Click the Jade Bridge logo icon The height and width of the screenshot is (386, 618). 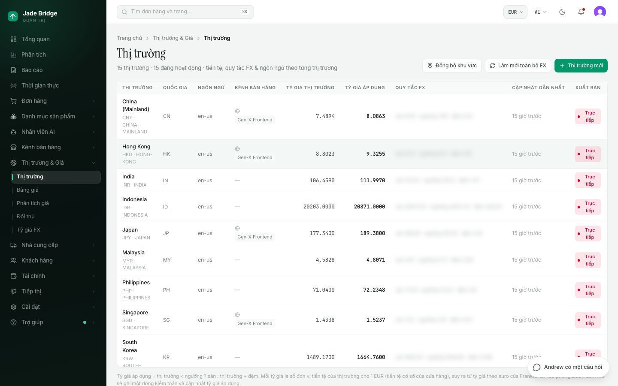click(13, 16)
